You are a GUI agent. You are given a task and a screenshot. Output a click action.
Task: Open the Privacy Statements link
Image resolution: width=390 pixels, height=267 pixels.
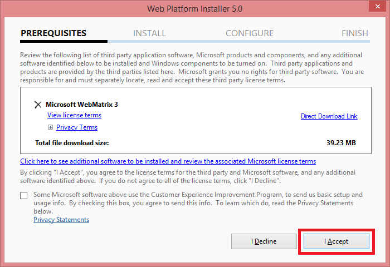click(x=61, y=220)
